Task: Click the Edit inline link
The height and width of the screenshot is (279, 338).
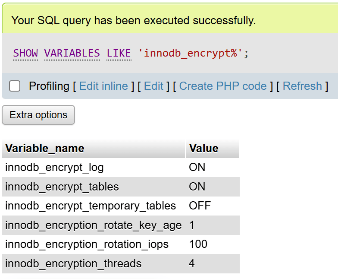Action: tap(103, 86)
